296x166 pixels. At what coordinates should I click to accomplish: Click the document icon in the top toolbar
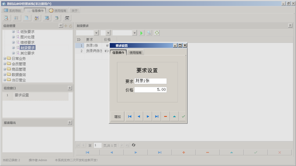tap(26, 18)
